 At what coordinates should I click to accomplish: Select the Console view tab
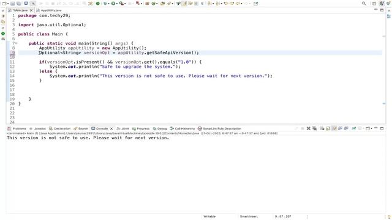click(102, 128)
